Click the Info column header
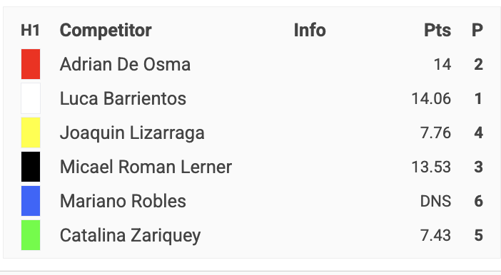This screenshot has width=501, height=275. 310,31
